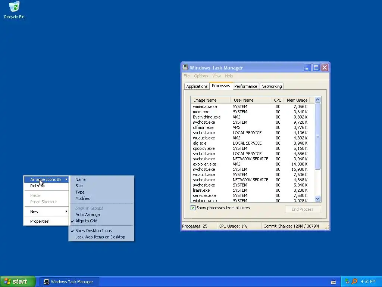382x287 pixels.
Task: Sort processes by Image Name column
Action: [x=211, y=100]
